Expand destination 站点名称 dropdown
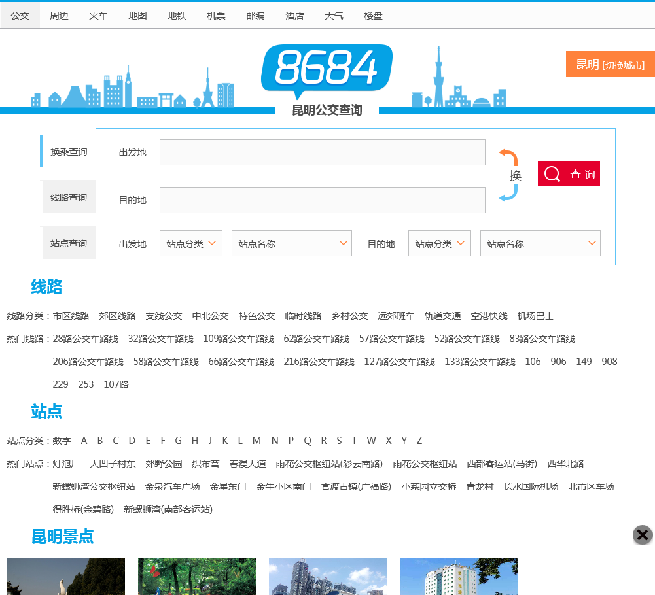The width and height of the screenshot is (655, 595). tap(540, 243)
